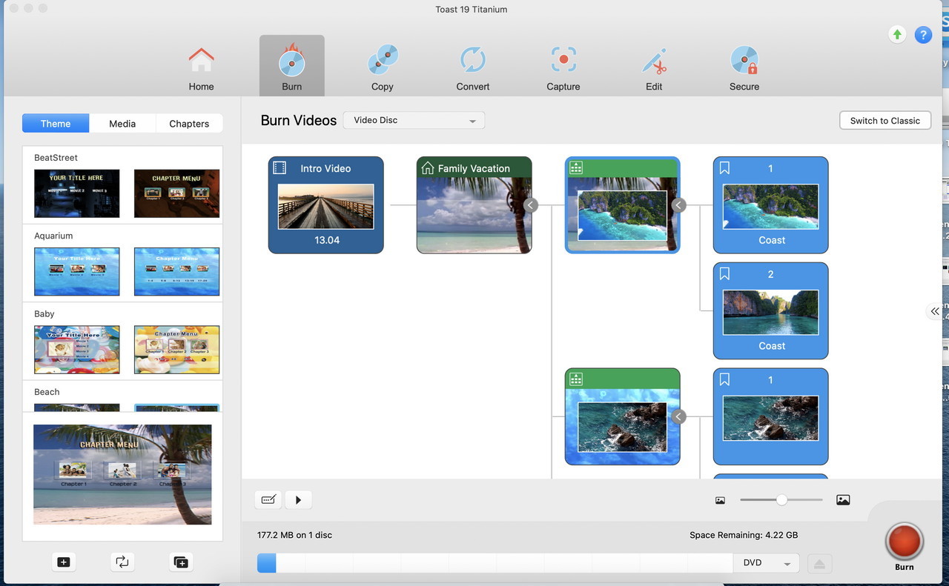The width and height of the screenshot is (949, 586).
Task: Click the house icon on Family Vacation
Action: click(x=428, y=168)
